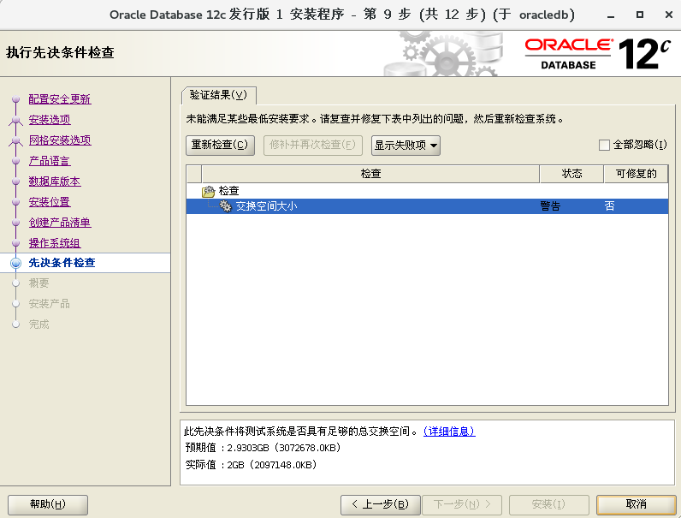Click the 下一步(N) button

pos(462,504)
